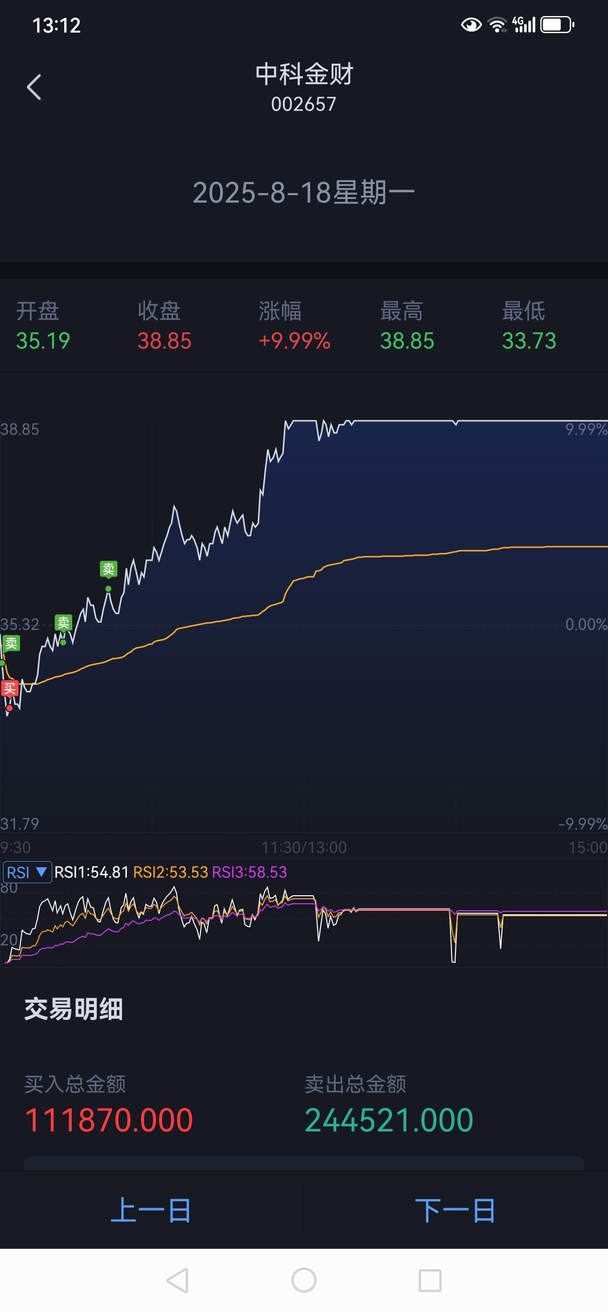Tap the back arrow icon

pyautogui.click(x=34, y=87)
